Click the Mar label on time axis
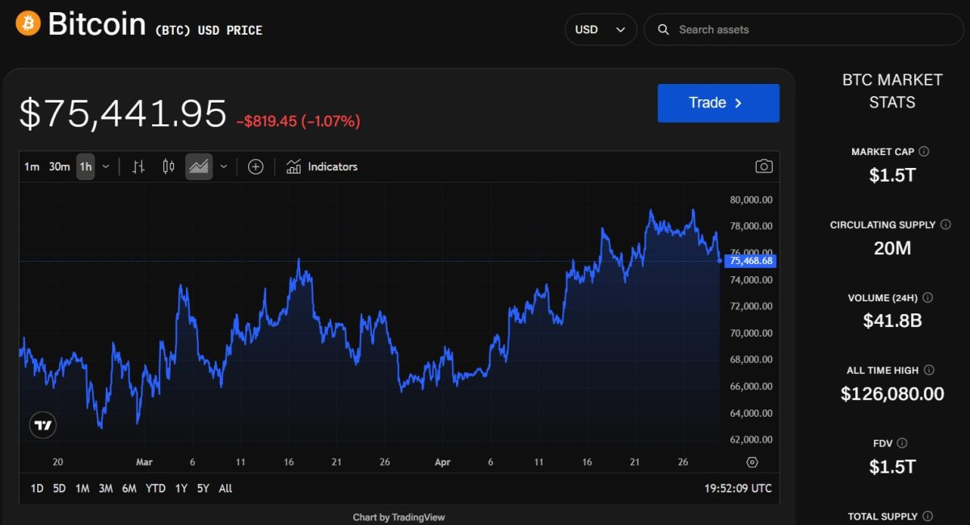 click(144, 462)
